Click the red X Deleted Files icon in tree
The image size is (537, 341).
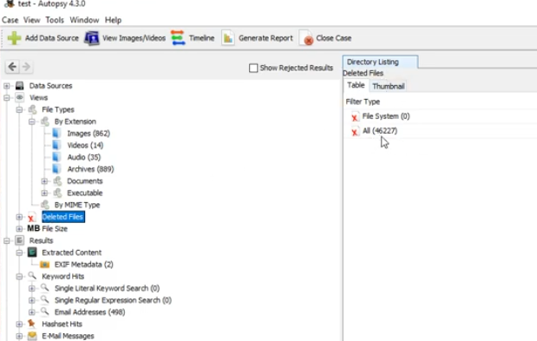(x=31, y=218)
